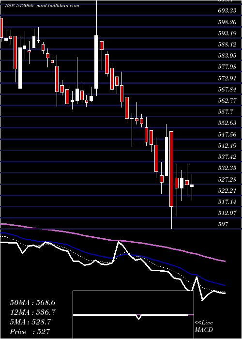
Task: Click the last white candlestick on the chart
Action: (x=192, y=185)
